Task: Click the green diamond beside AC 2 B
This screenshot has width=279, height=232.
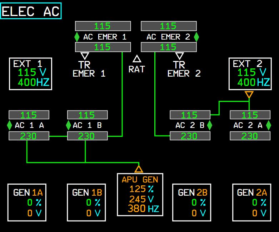Action: tap(209, 125)
